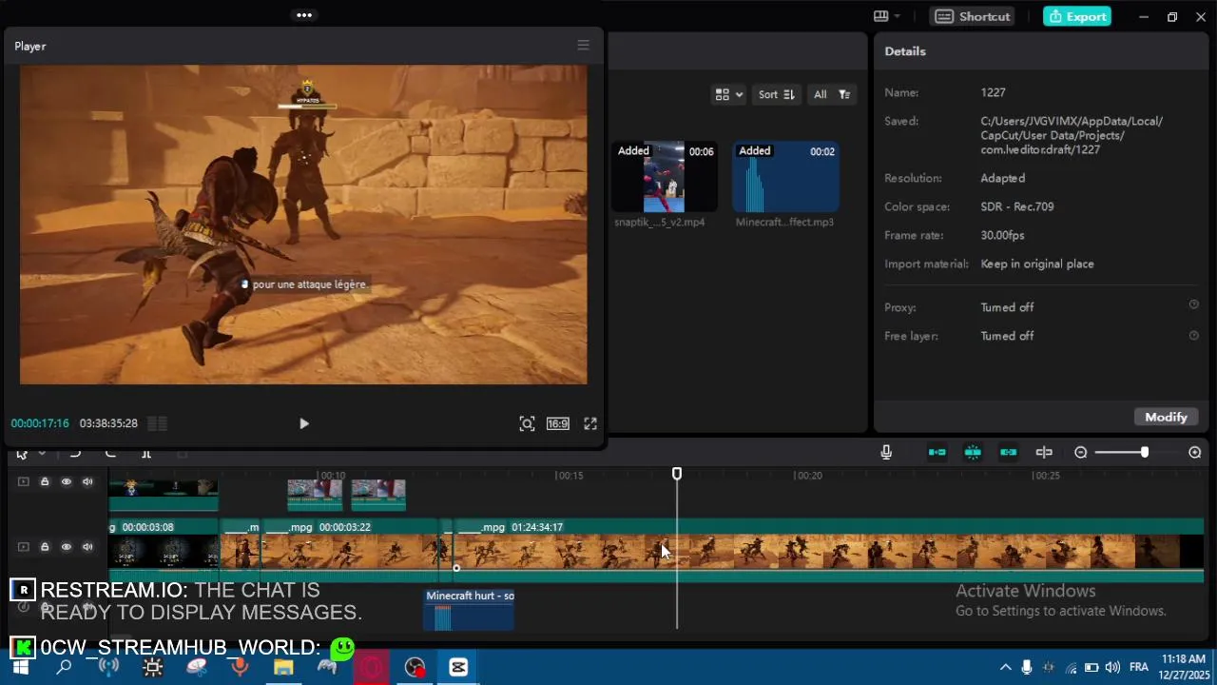Click the Frame rate value 30.00fps

pyautogui.click(x=1002, y=235)
